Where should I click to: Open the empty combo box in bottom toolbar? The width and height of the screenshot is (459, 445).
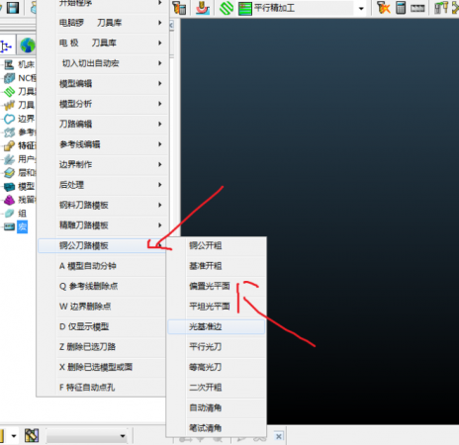(86, 436)
